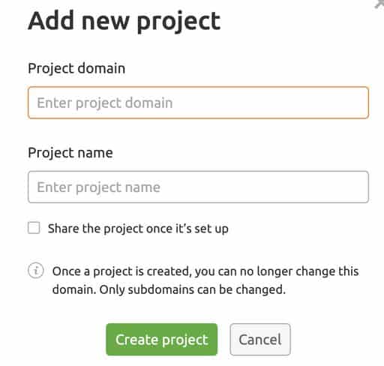The width and height of the screenshot is (384, 366).
Task: Click the X icon in the dialog corner
Action: point(379,4)
